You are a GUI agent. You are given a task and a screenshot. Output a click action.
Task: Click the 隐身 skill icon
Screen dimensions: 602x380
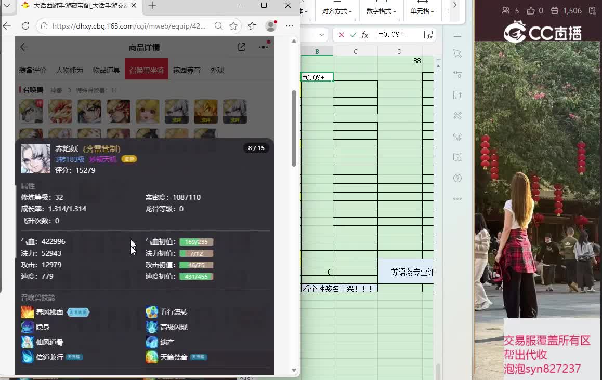27,327
